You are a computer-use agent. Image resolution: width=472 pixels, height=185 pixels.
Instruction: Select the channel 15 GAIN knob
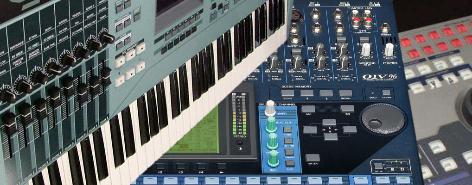click(343, 49)
